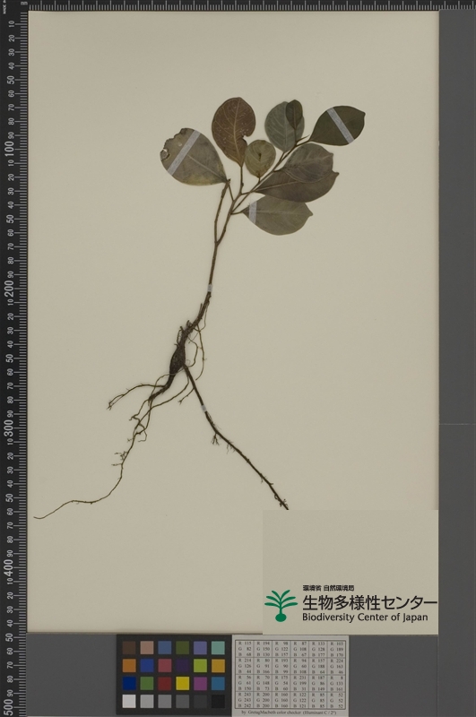Click the 'R 52 G 52 B 52' table cell
The width and height of the screenshot is (476, 717).
pos(335,700)
